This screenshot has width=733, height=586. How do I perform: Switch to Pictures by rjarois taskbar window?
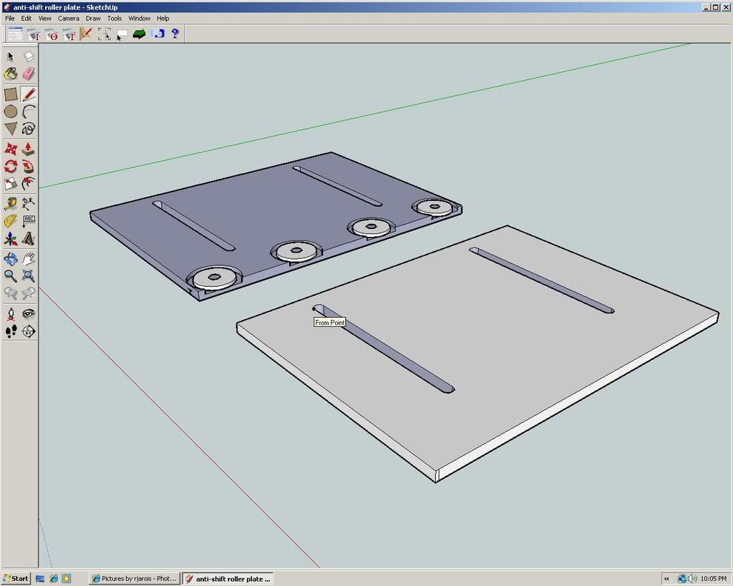(134, 578)
